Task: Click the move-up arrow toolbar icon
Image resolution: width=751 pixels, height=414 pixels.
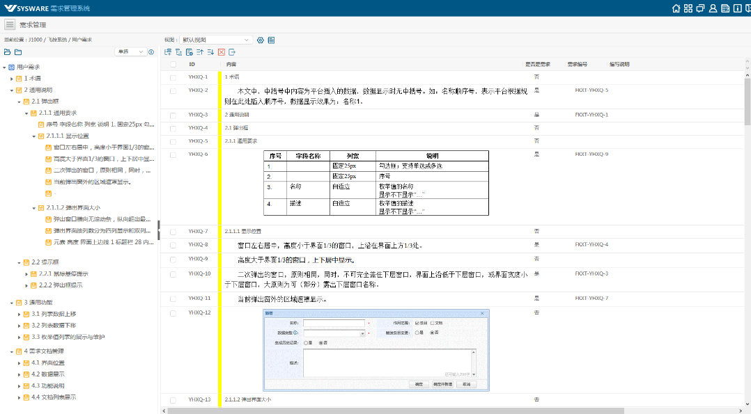Action: [200, 52]
